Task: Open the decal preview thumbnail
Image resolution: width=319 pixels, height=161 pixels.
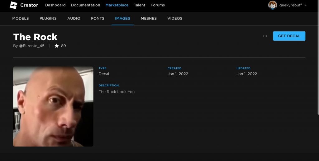Action: pos(53,107)
